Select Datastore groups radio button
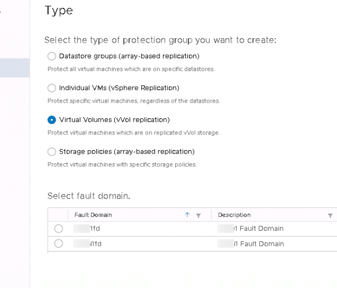 click(52, 56)
